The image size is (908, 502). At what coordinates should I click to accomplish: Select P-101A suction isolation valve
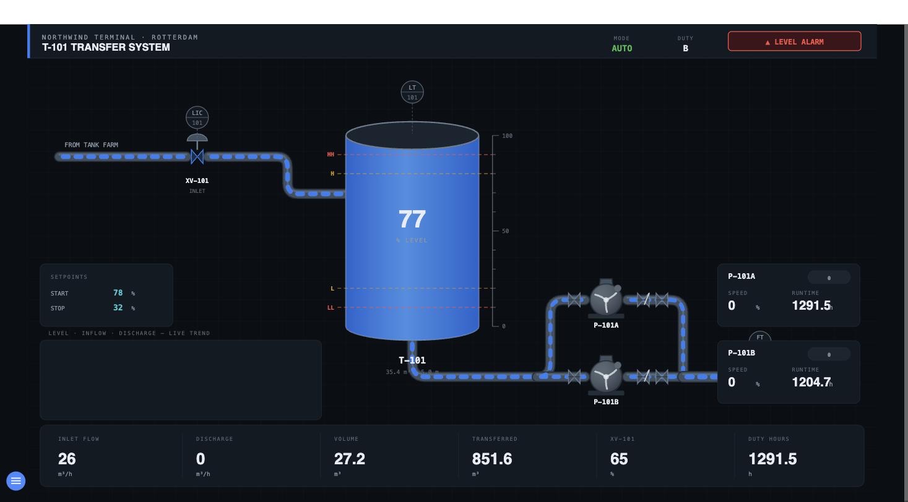[574, 300]
